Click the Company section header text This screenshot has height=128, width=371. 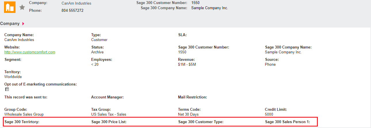(x=10, y=24)
